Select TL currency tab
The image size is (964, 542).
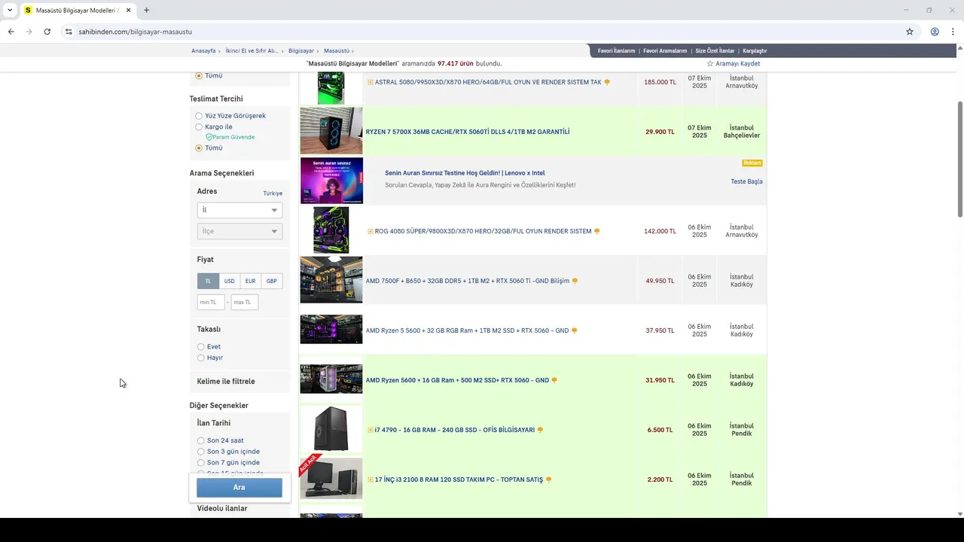point(209,281)
